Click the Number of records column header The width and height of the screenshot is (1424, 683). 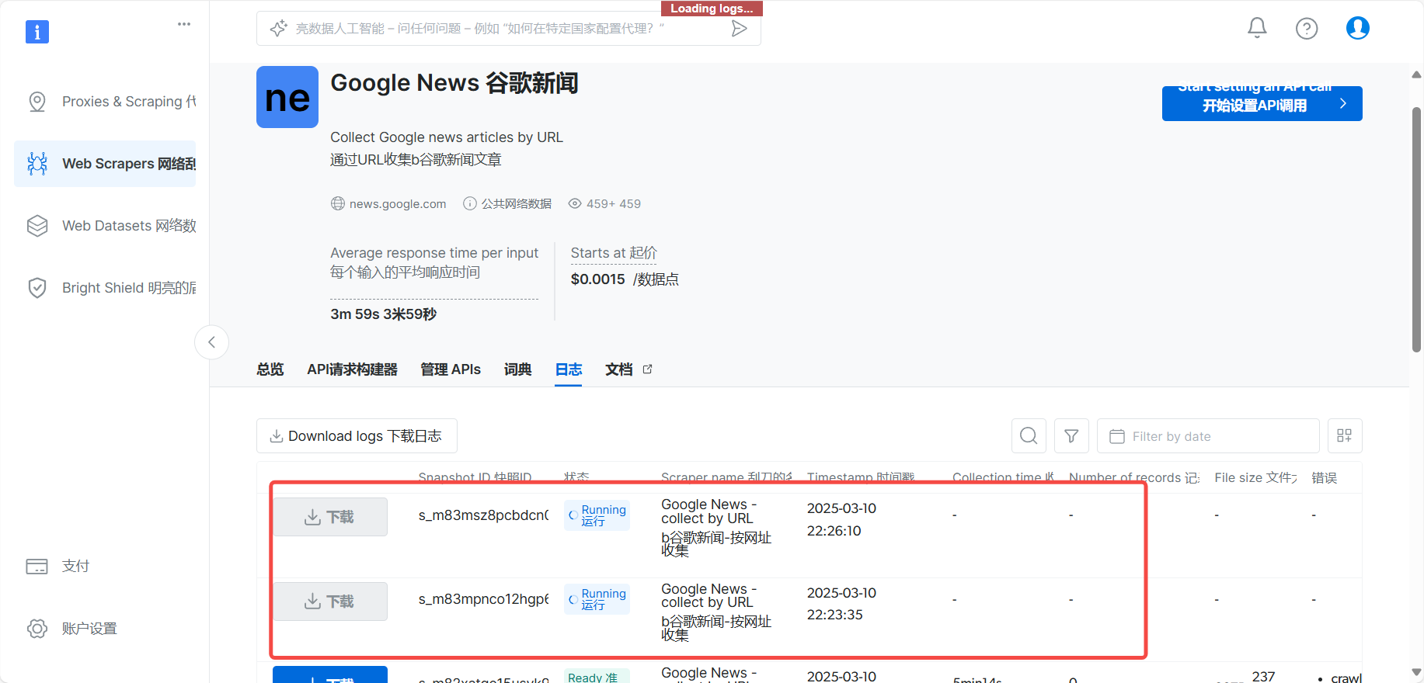point(1133,477)
